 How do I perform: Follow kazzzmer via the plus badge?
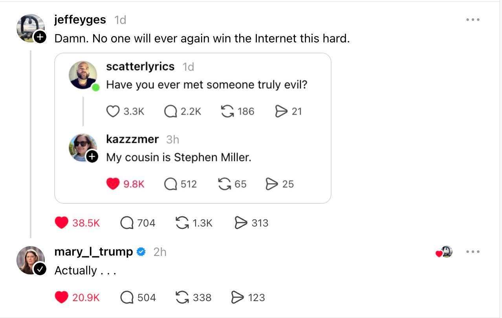(92, 157)
